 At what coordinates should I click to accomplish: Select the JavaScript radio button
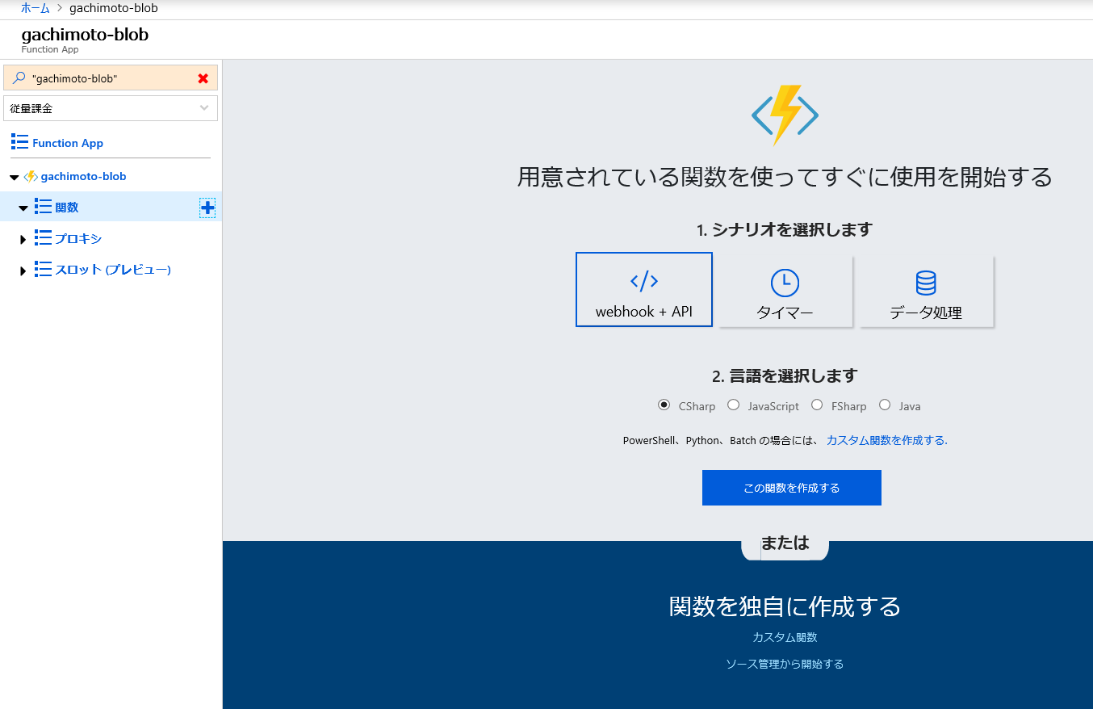[x=733, y=405]
